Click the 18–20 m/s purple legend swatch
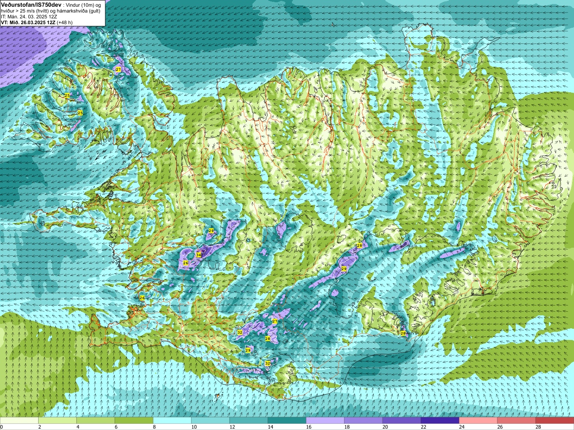574x430 pixels. (364, 421)
